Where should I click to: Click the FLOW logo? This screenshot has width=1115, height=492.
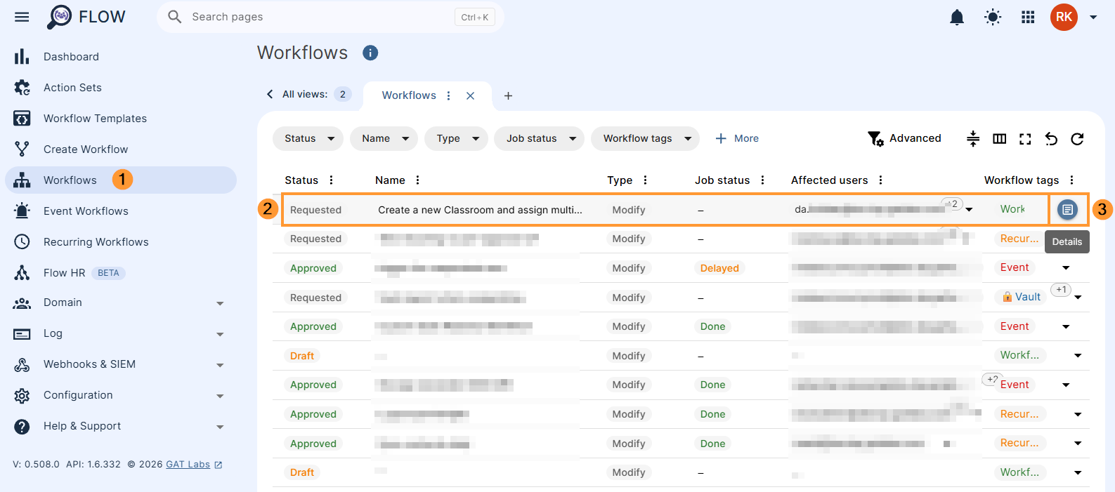pos(86,17)
